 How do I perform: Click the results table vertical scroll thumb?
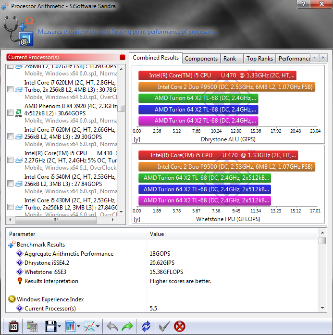(x=322, y=240)
